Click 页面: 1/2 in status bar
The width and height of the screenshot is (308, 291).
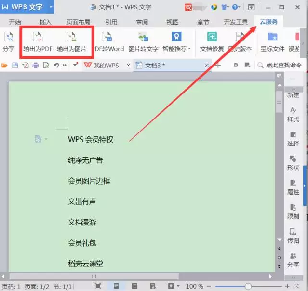click(37, 287)
